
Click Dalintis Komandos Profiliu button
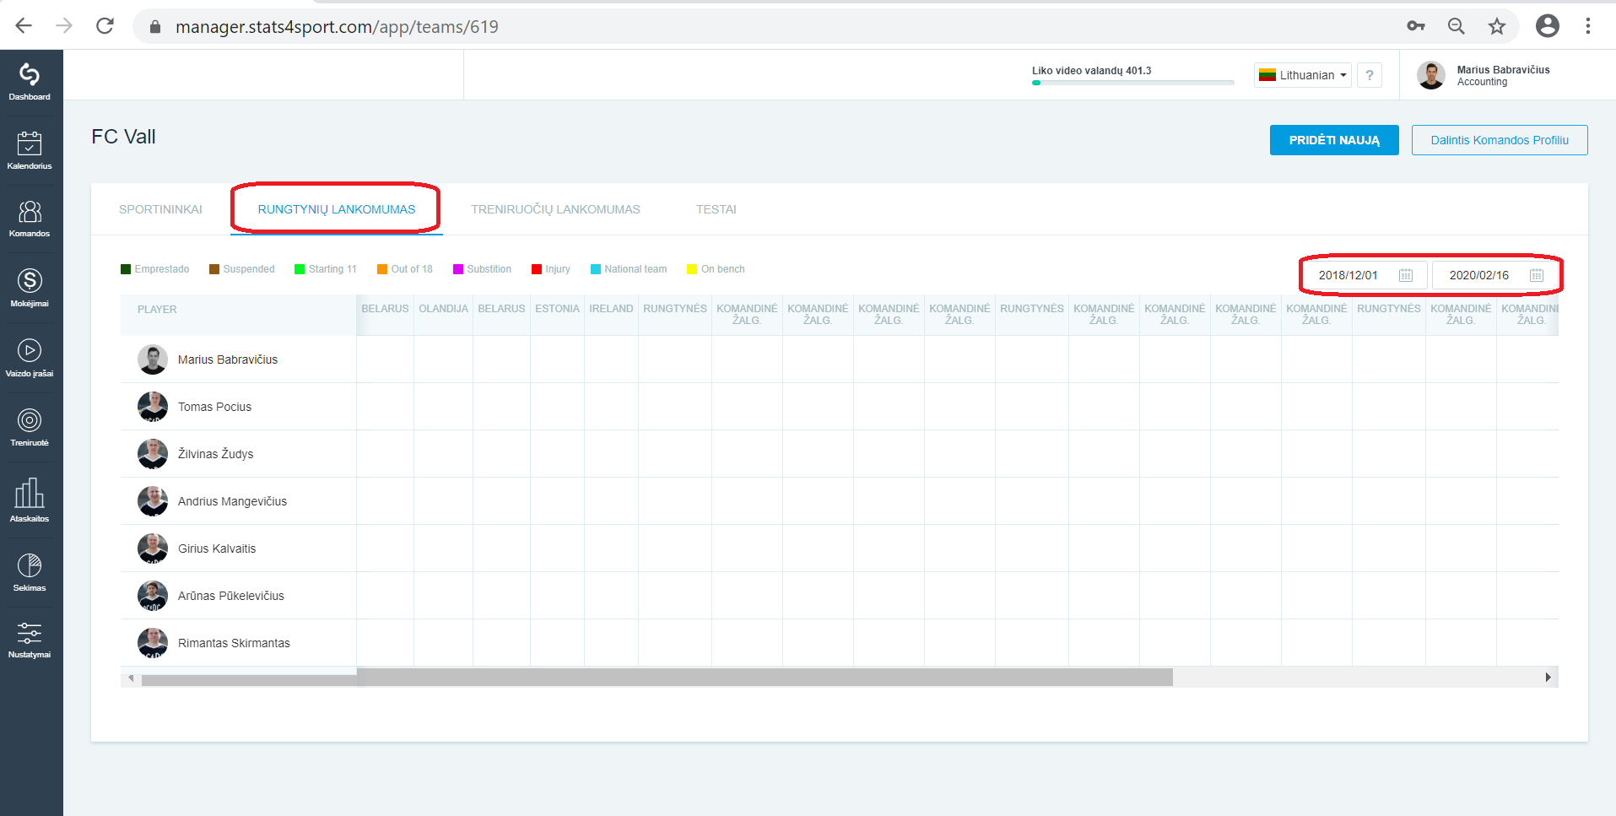(1500, 140)
